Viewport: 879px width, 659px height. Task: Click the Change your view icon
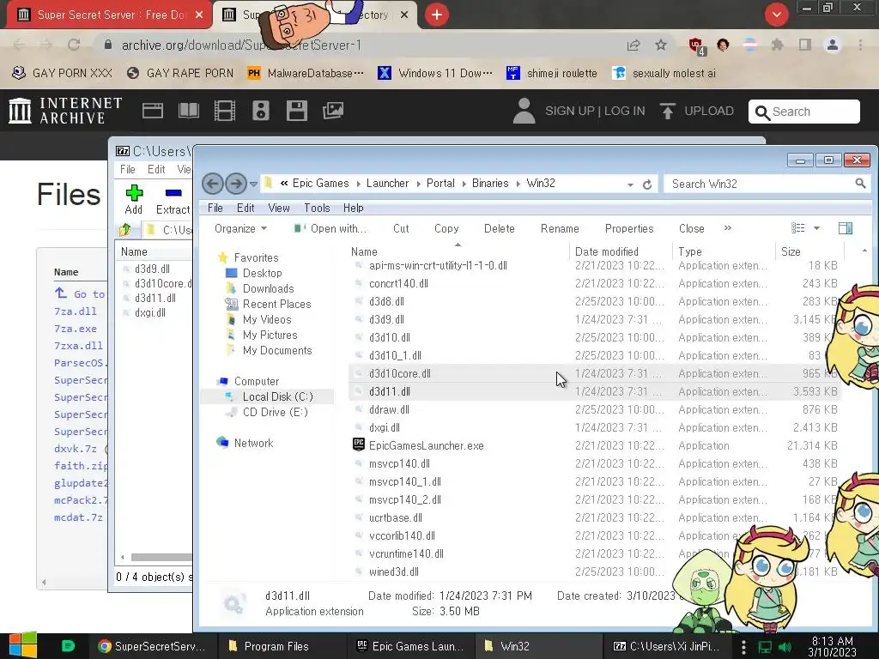click(x=797, y=228)
